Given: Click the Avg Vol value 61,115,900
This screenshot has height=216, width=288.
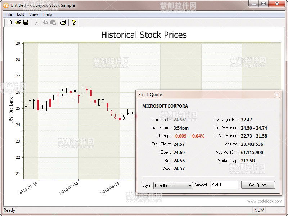Looking at the screenshot, I should 252,152.
